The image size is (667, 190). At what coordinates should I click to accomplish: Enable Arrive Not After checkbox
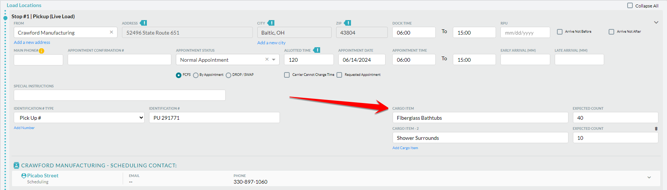pyautogui.click(x=611, y=32)
